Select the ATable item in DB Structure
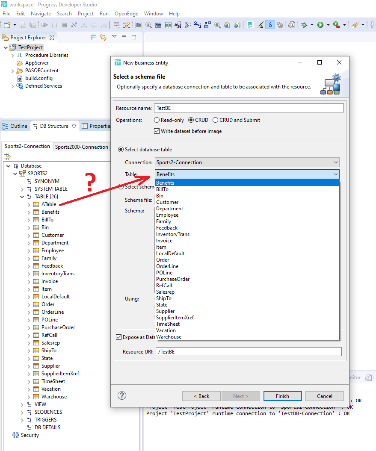This screenshot has width=376, height=451. point(49,204)
